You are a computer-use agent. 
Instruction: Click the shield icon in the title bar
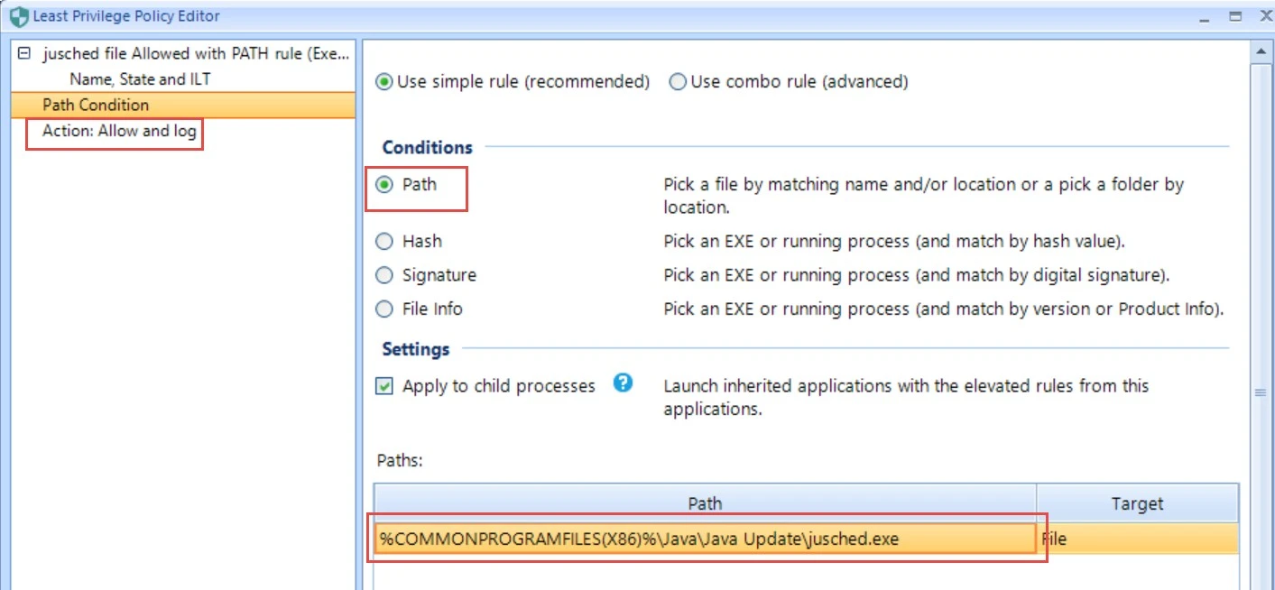[x=13, y=14]
